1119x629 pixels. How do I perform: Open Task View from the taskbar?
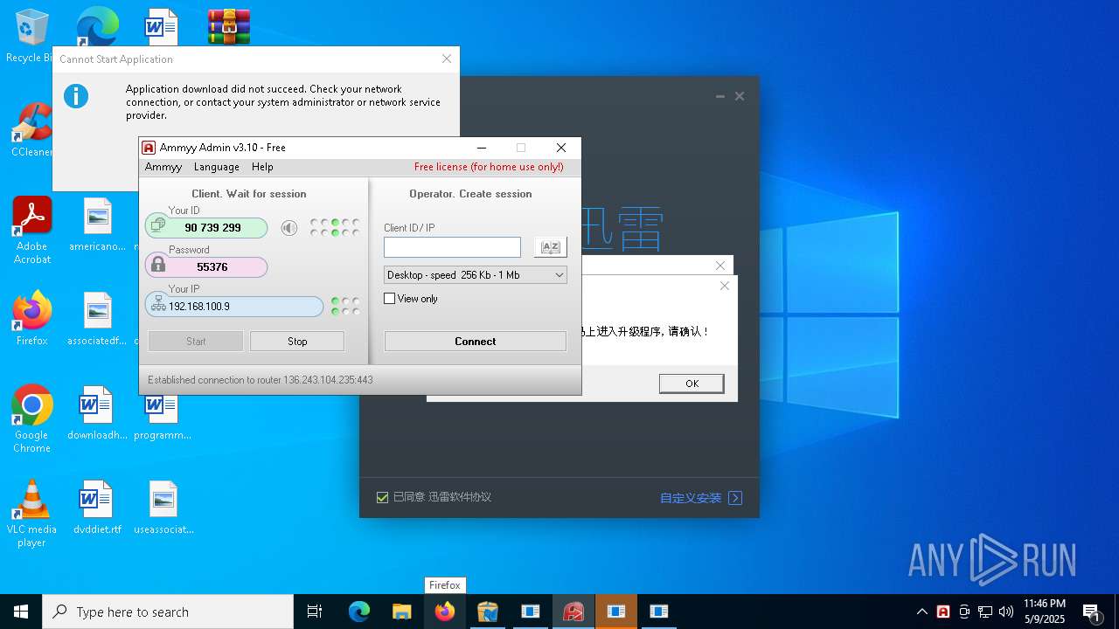(315, 612)
